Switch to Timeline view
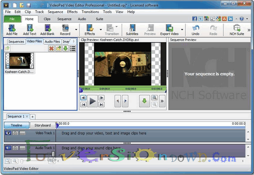This screenshot has height=175, width=254. pyautogui.click(x=17, y=125)
